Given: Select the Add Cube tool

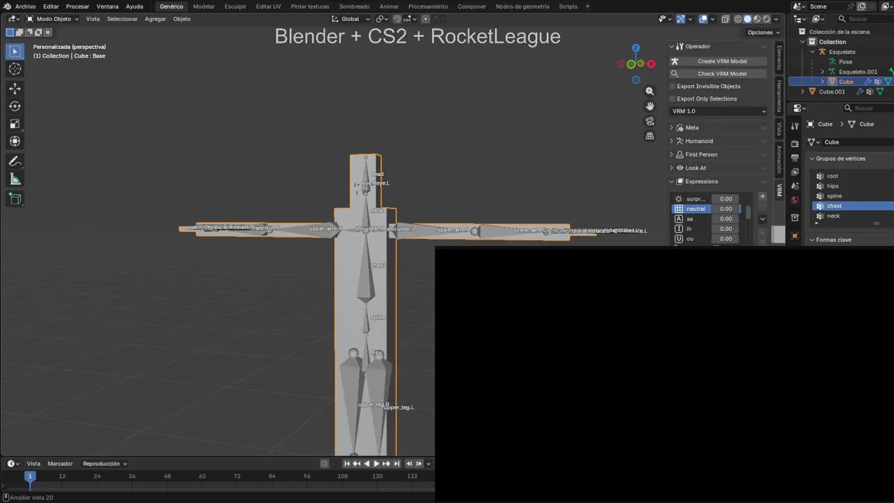Looking at the screenshot, I should pyautogui.click(x=15, y=199).
